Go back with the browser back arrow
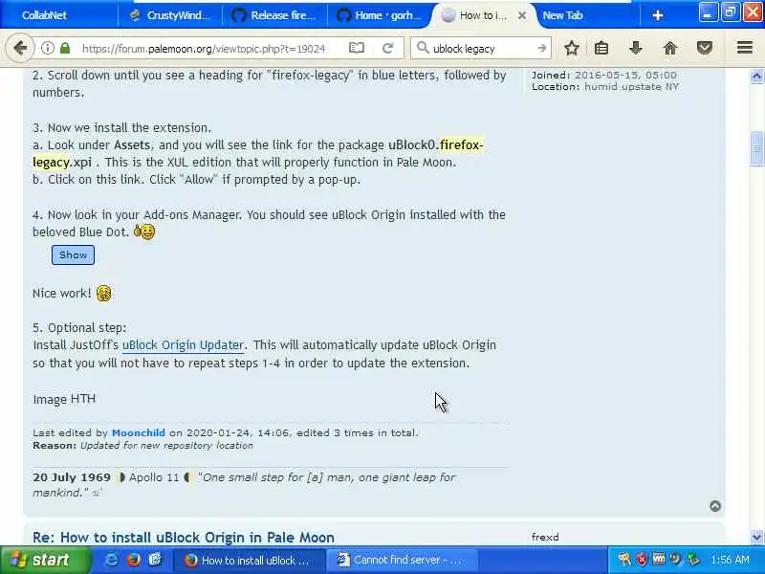 click(20, 48)
